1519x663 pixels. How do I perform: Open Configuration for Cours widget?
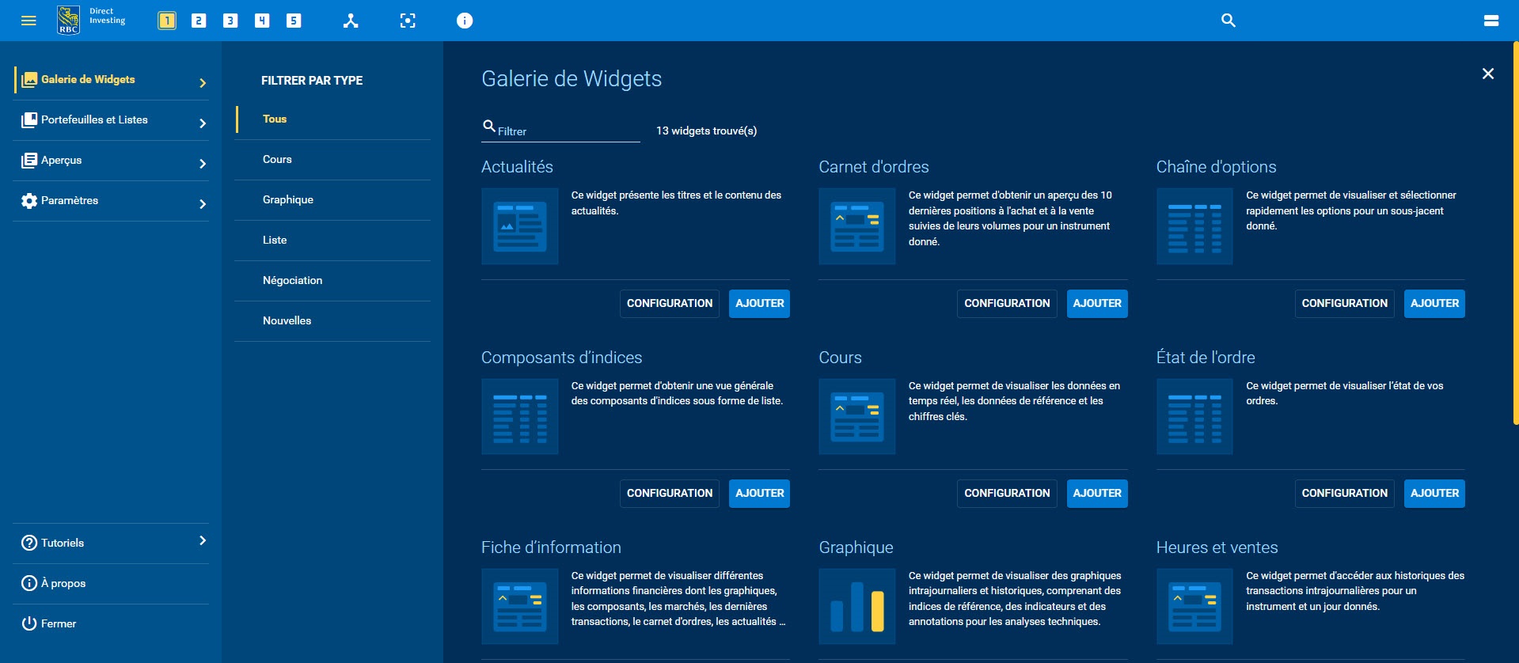[1007, 494]
